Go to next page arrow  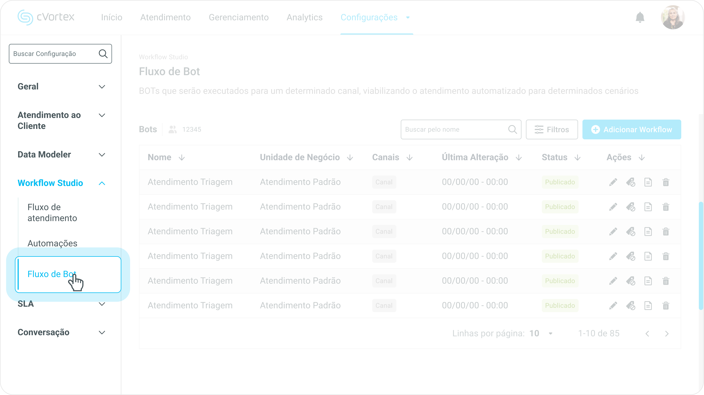[x=667, y=334]
